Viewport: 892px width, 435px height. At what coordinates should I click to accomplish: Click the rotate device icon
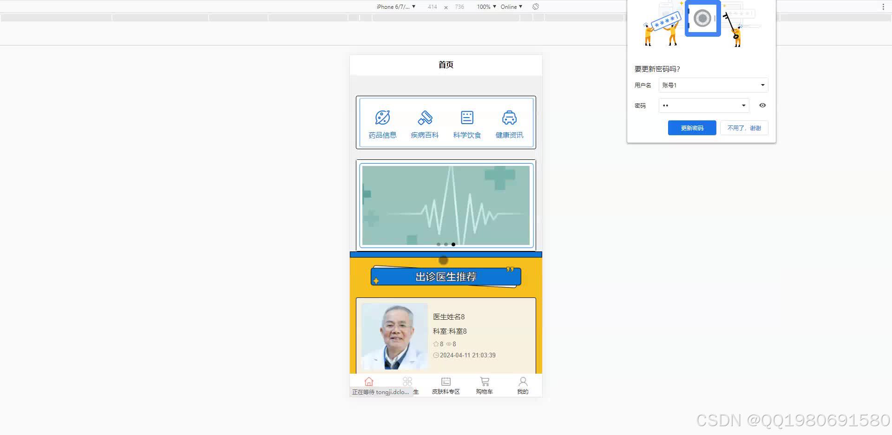536,7
